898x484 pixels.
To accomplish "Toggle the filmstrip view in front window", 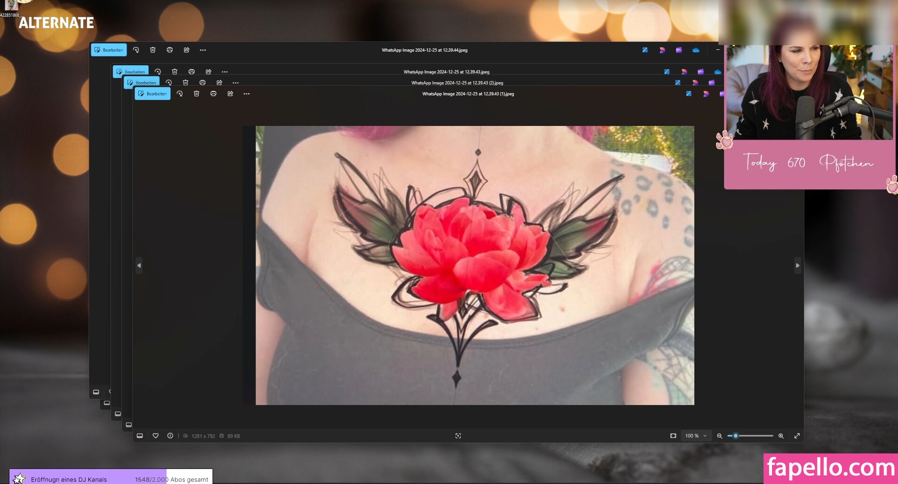I will pyautogui.click(x=140, y=436).
